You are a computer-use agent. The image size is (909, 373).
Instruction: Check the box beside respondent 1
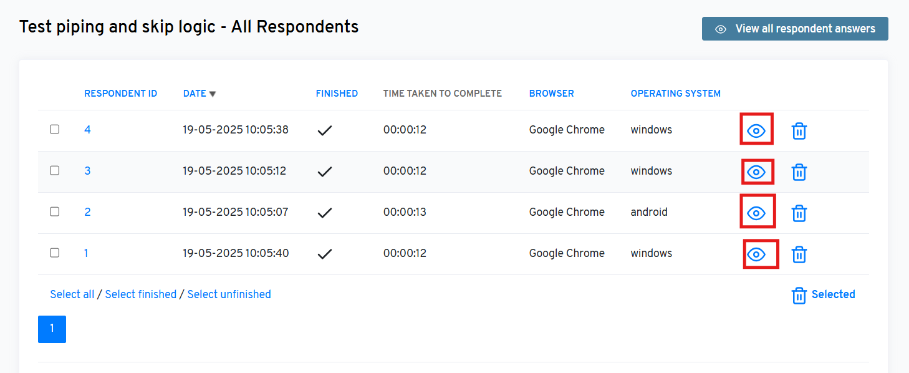pos(55,253)
